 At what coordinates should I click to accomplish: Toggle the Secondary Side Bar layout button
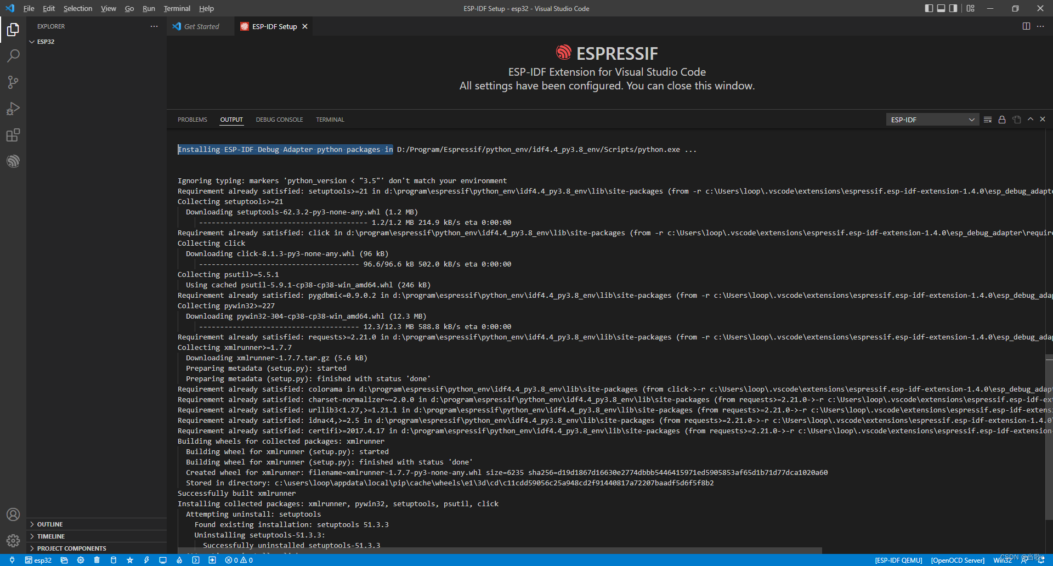953,8
